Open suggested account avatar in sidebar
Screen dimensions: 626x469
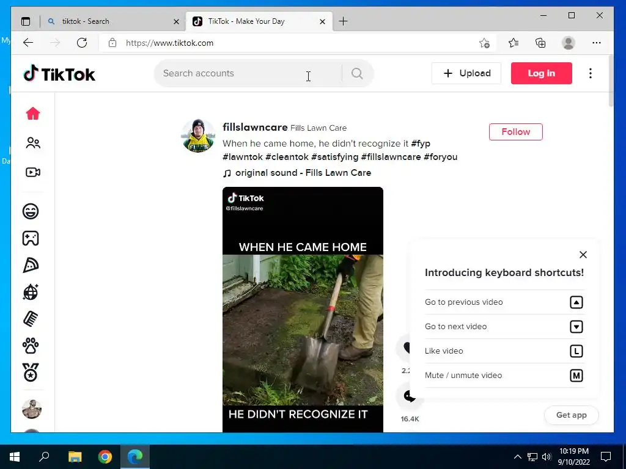point(32,409)
